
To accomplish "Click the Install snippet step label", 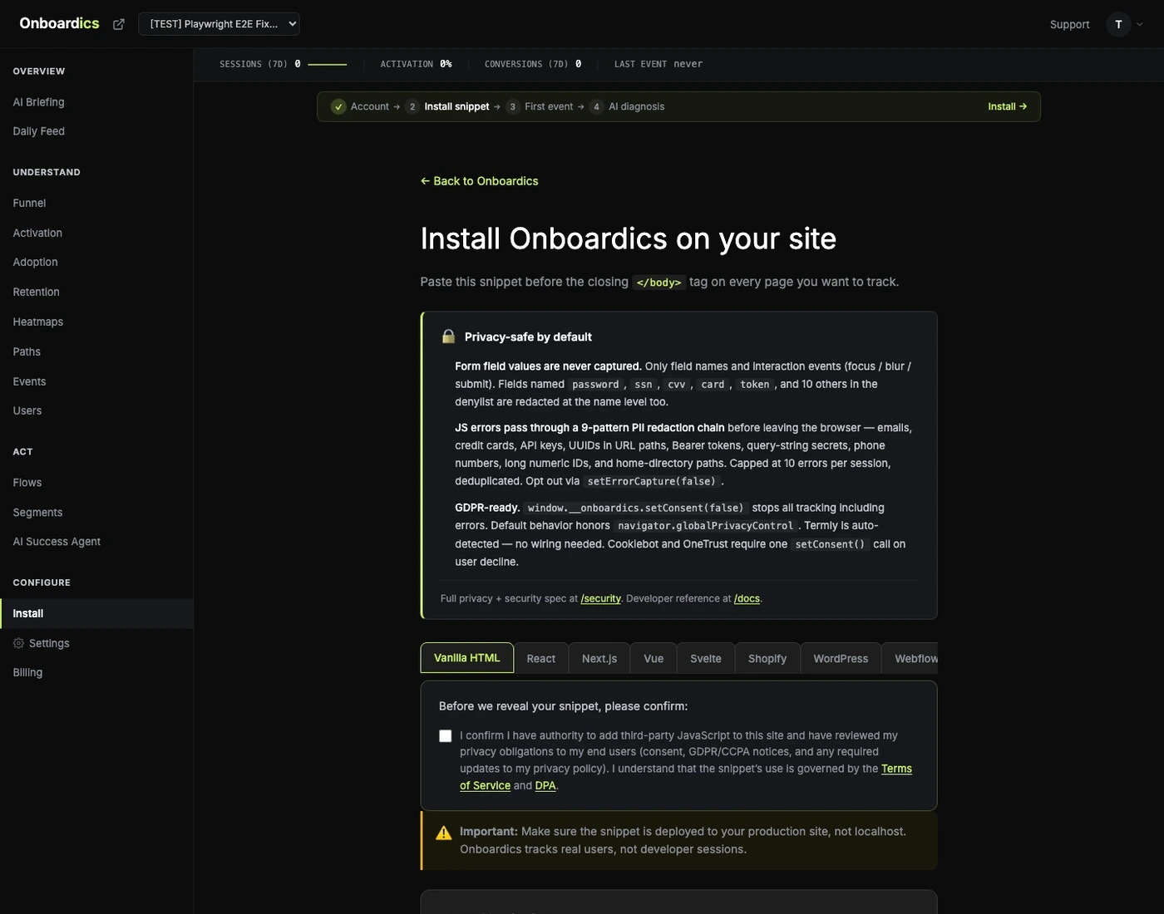I will point(456,106).
